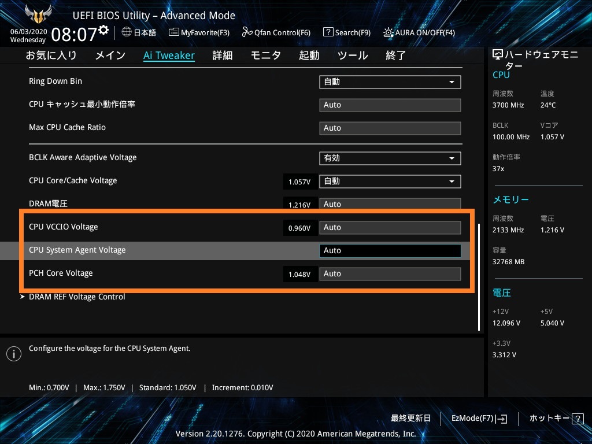Click the globe language icon
592x444 pixels.
click(127, 32)
